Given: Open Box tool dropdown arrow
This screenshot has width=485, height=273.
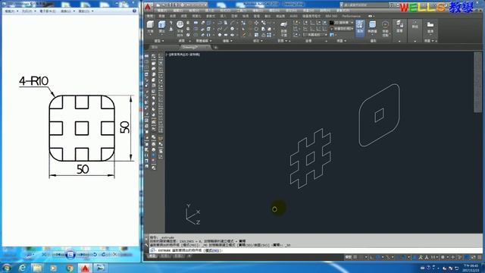Looking at the screenshot, I should [x=150, y=34].
